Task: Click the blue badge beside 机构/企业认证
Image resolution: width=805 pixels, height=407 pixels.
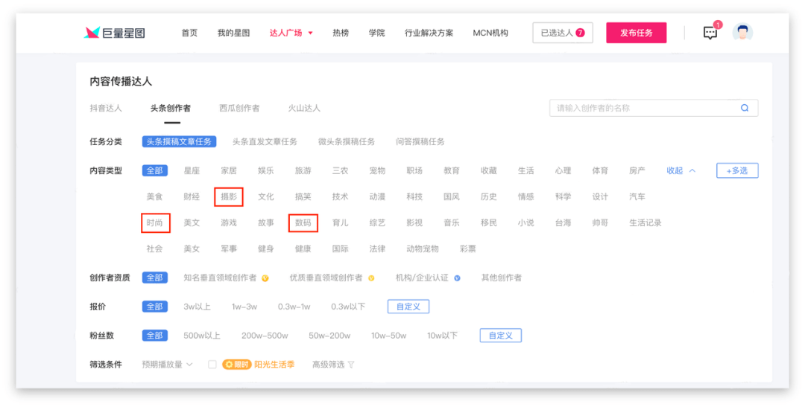Action: pyautogui.click(x=457, y=278)
